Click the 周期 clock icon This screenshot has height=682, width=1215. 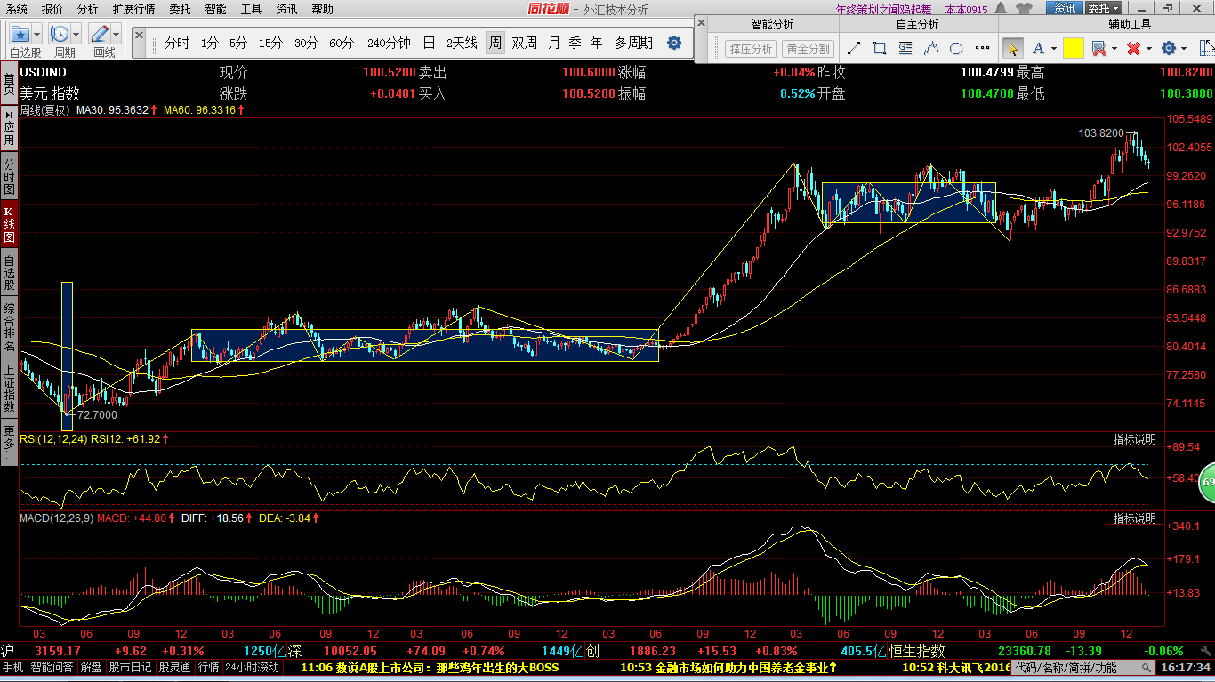(x=60, y=34)
